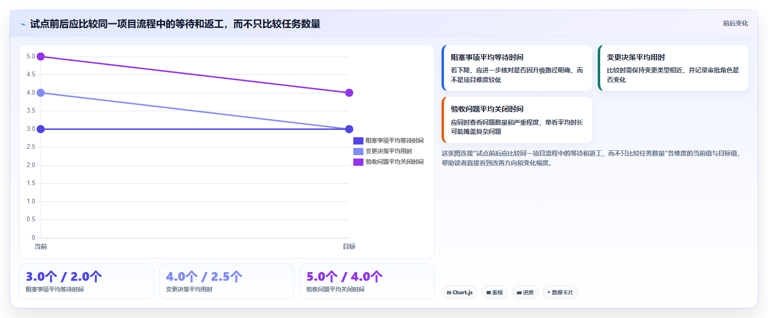This screenshot has width=768, height=318.
Task: Click the 0 y-axis tick label
Action: [x=33, y=237]
